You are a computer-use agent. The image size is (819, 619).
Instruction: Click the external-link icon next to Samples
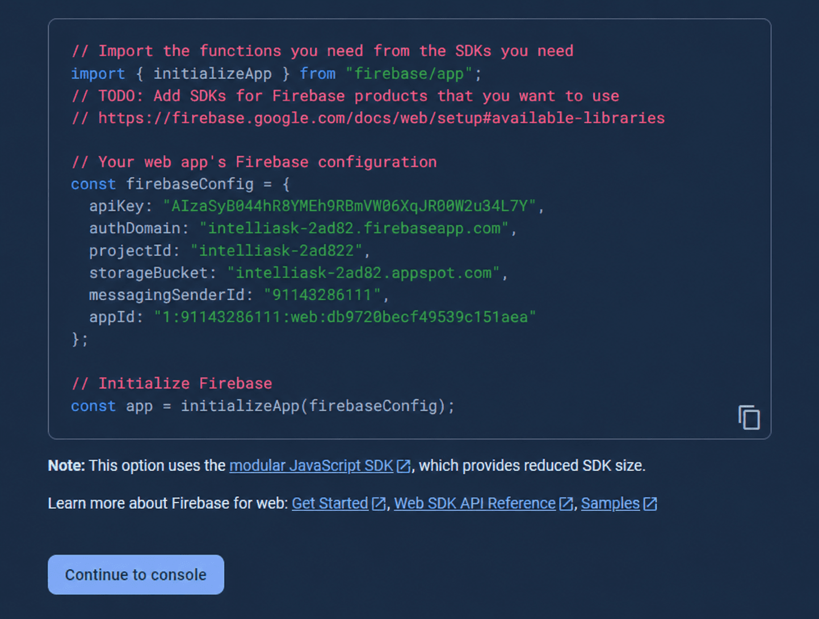[650, 504]
